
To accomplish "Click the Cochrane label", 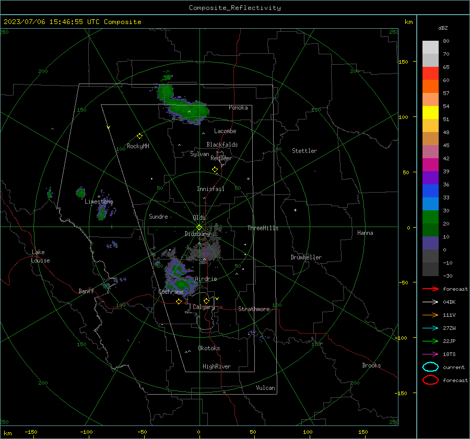I will tap(171, 292).
